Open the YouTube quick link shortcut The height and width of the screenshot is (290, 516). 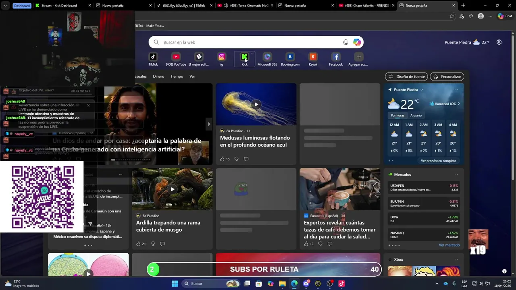pos(176,59)
